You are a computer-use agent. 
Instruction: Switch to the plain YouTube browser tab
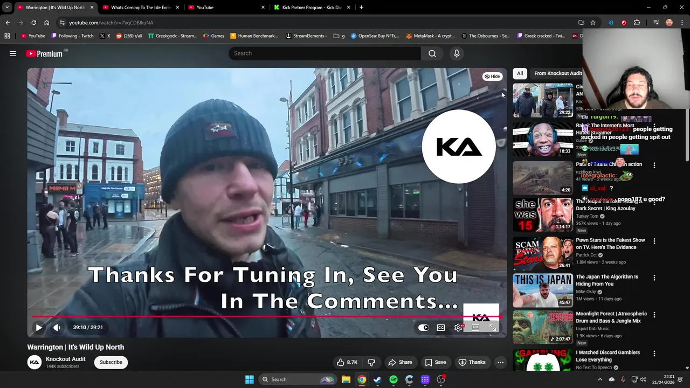pyautogui.click(x=225, y=8)
